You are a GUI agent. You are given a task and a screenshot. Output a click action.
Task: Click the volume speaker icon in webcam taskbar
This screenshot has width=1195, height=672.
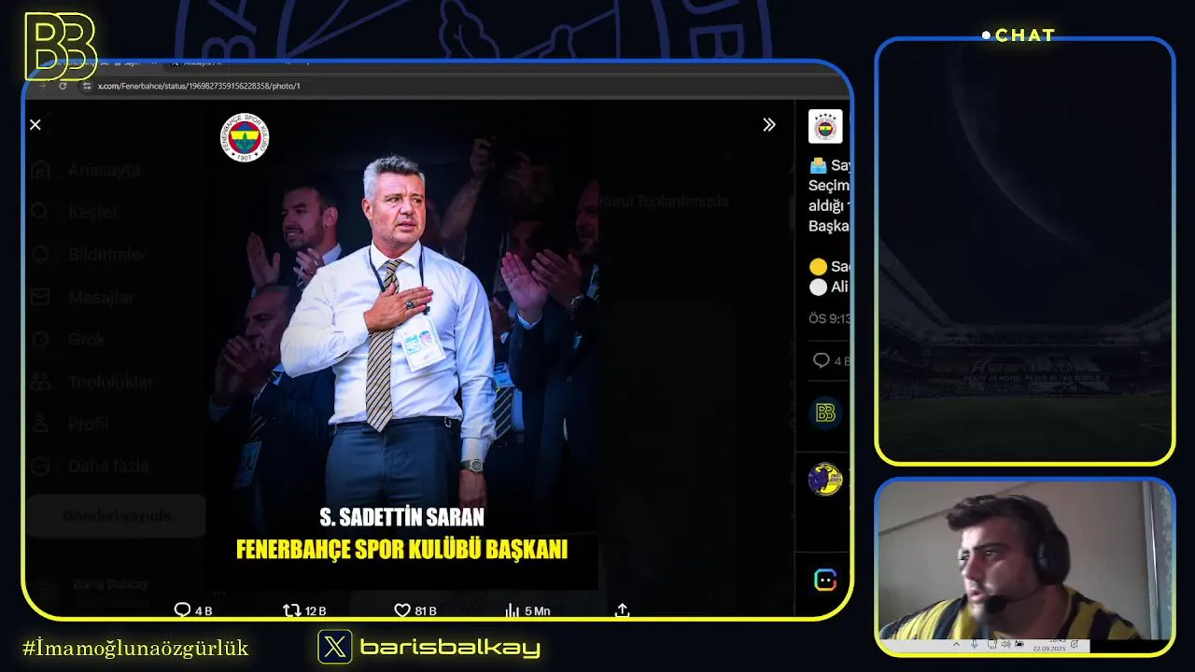point(1006,644)
